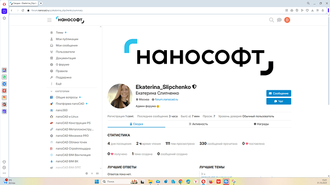The height and width of the screenshot is (185, 330).
Task: Open WhatsApp in Opera sidebar
Action: 4,77
